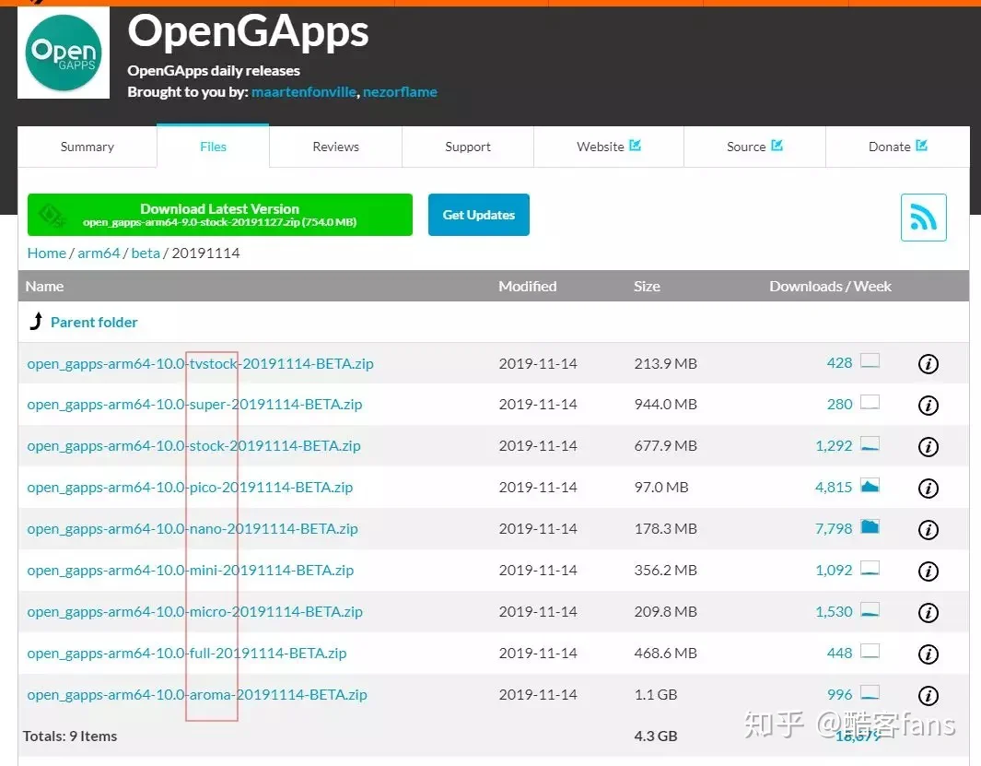Click info icon for full zip row
The width and height of the screenshot is (981, 766).
[x=928, y=654]
